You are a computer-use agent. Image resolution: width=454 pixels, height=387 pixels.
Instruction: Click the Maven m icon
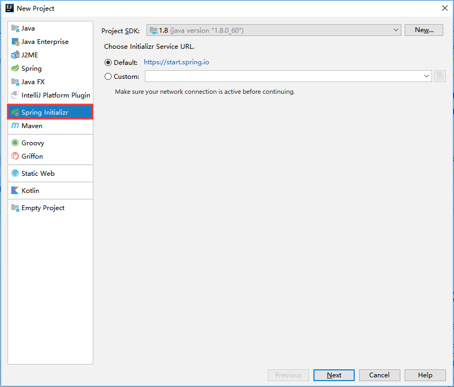[15, 125]
